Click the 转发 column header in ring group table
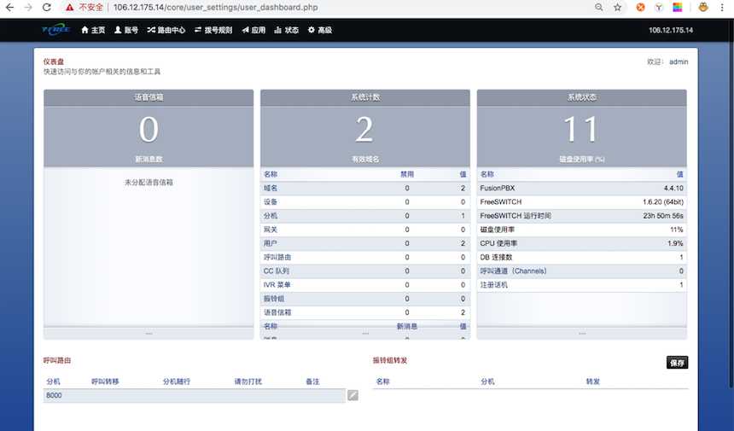The width and height of the screenshot is (734, 431). (592, 381)
